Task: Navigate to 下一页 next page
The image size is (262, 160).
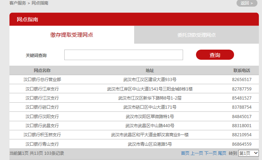Action: [210, 153]
